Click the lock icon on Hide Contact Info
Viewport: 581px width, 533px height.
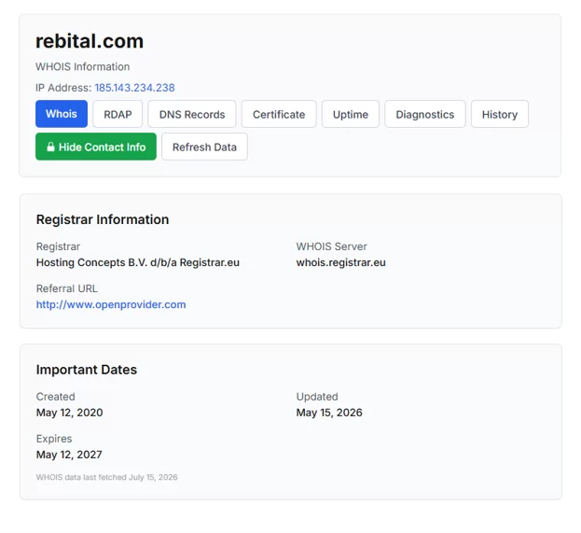(x=50, y=147)
